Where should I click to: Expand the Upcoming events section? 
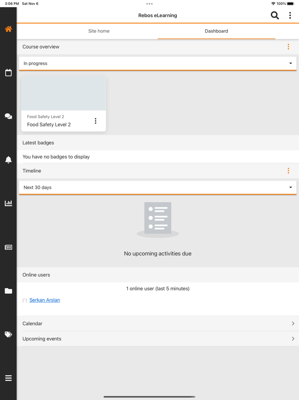pyautogui.click(x=158, y=339)
